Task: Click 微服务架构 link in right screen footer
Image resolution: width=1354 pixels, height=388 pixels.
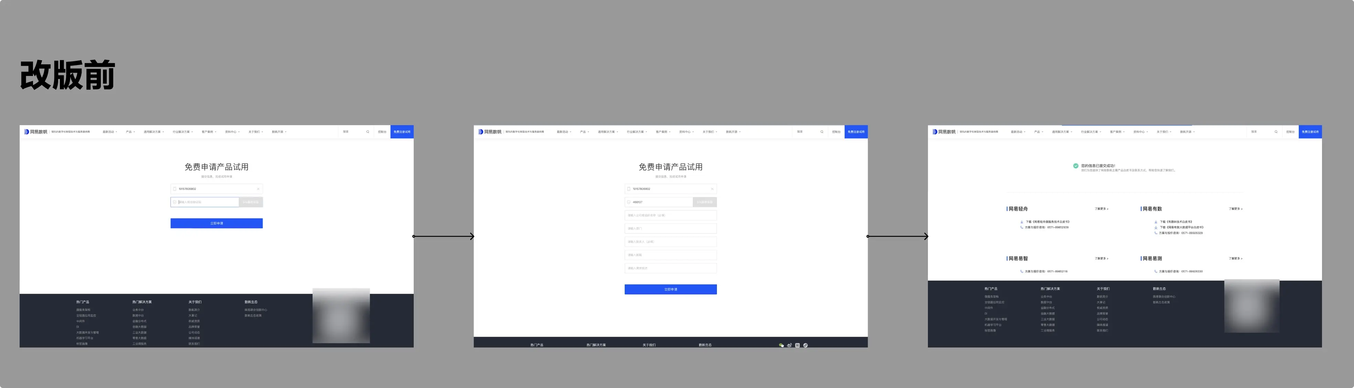Action: point(991,297)
